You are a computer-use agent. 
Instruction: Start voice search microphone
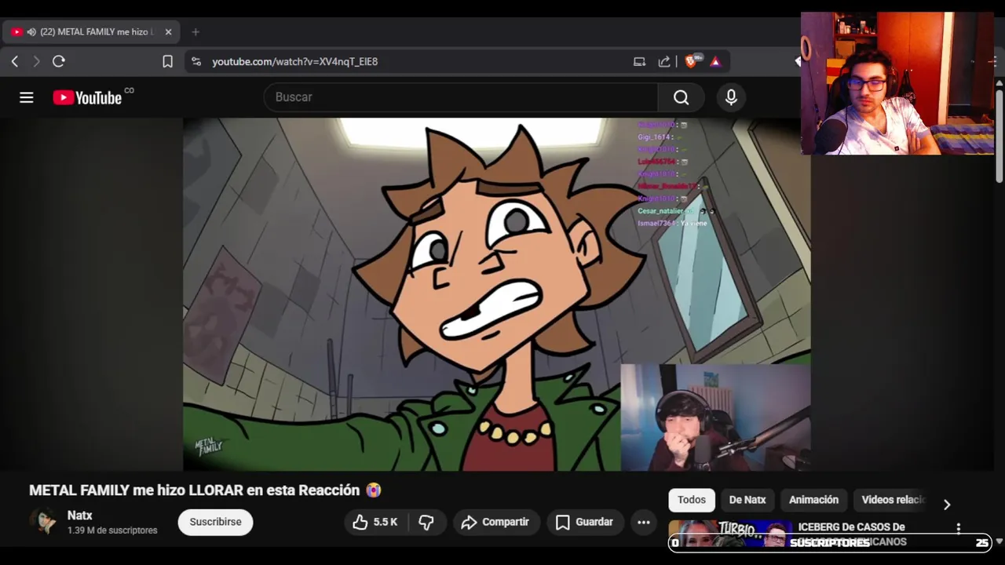coord(731,97)
